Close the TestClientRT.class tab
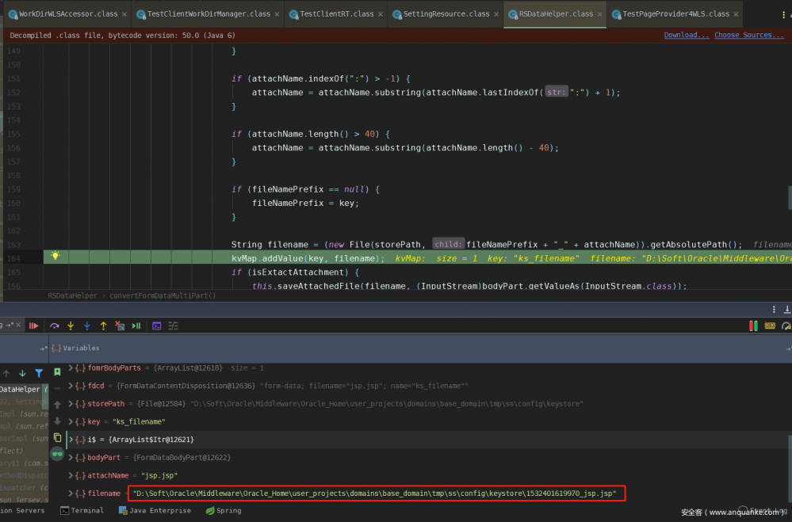The height and width of the screenshot is (522, 792). [382, 14]
